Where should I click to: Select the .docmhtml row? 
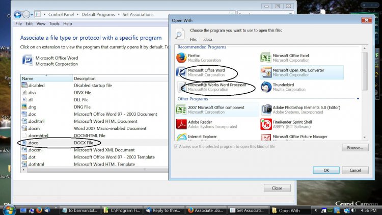(95, 136)
